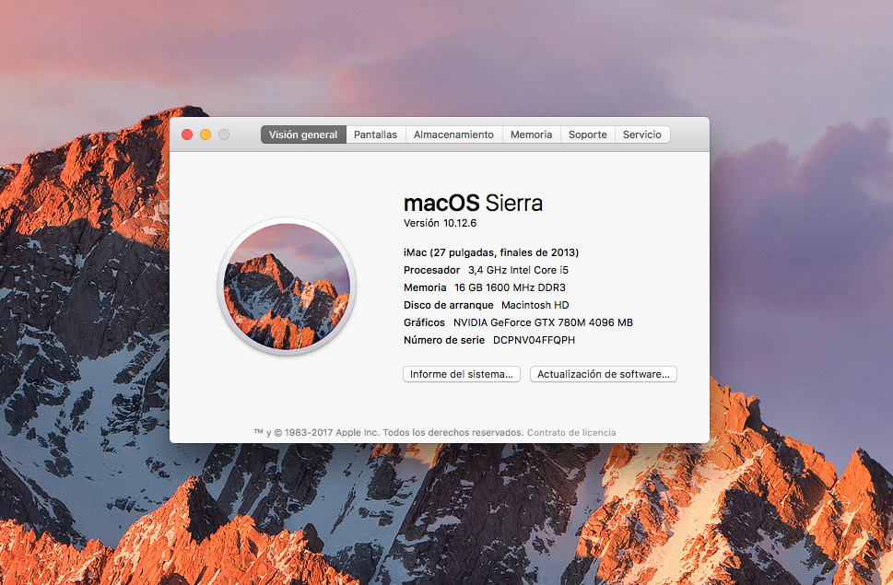Click the macOS Sierra mountain logo
Viewport: 893px width, 585px height.
pyautogui.click(x=287, y=287)
